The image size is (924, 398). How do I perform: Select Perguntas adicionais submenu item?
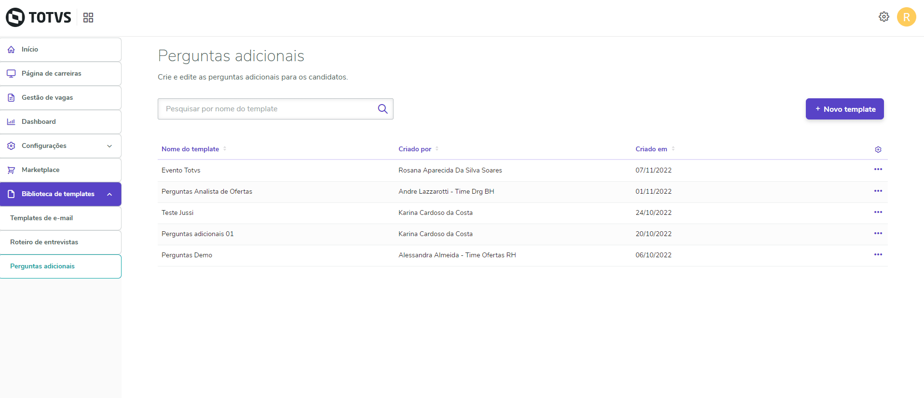click(60, 266)
